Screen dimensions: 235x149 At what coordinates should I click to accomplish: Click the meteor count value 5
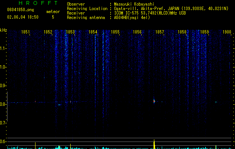(x=53, y=17)
